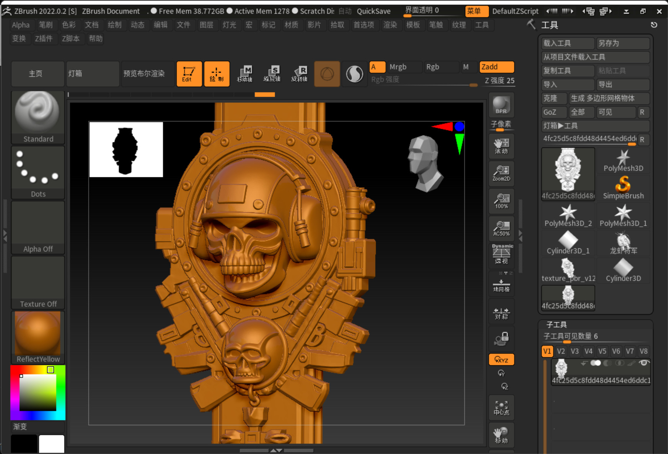This screenshot has height=454, width=668.
Task: Click the 主页 home button
Action: pos(38,74)
